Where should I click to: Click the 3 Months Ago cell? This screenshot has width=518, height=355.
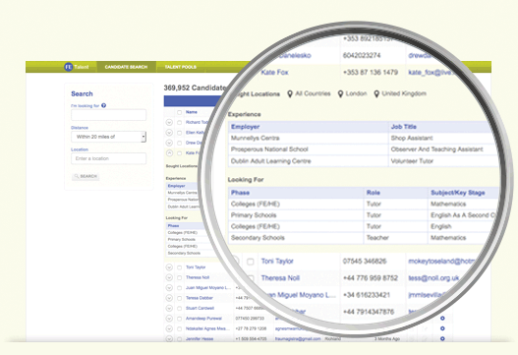pyautogui.click(x=387, y=339)
